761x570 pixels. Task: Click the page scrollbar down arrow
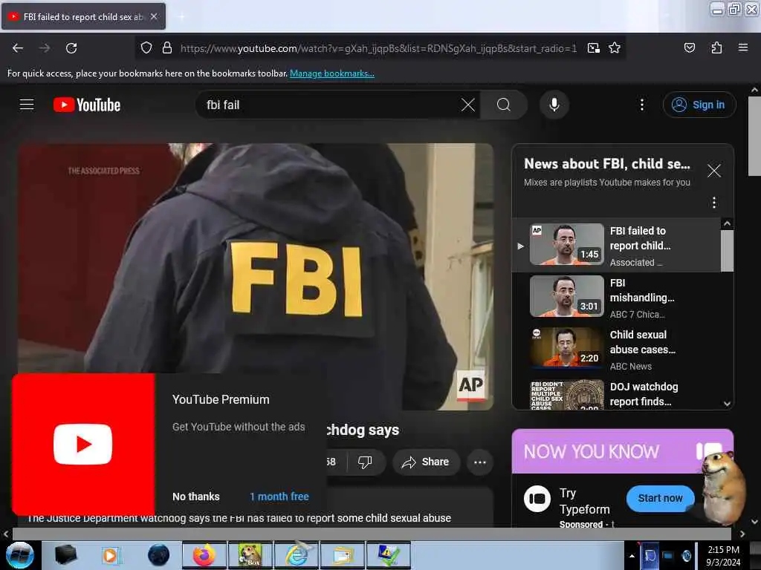755,522
